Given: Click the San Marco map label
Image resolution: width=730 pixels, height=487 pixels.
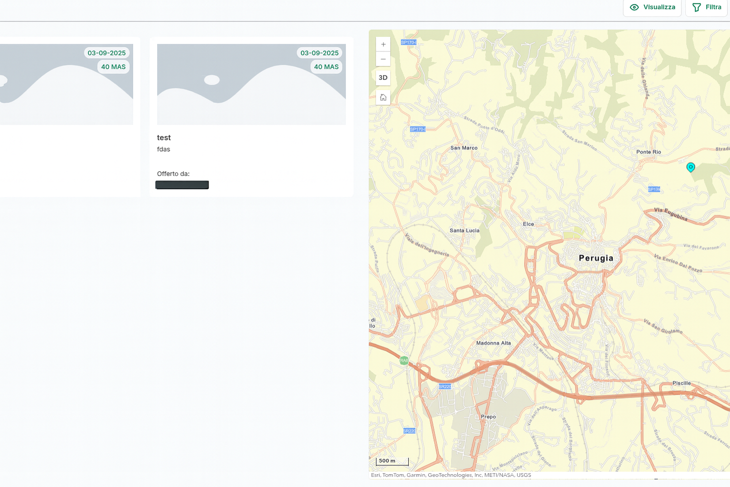Looking at the screenshot, I should click(x=464, y=148).
